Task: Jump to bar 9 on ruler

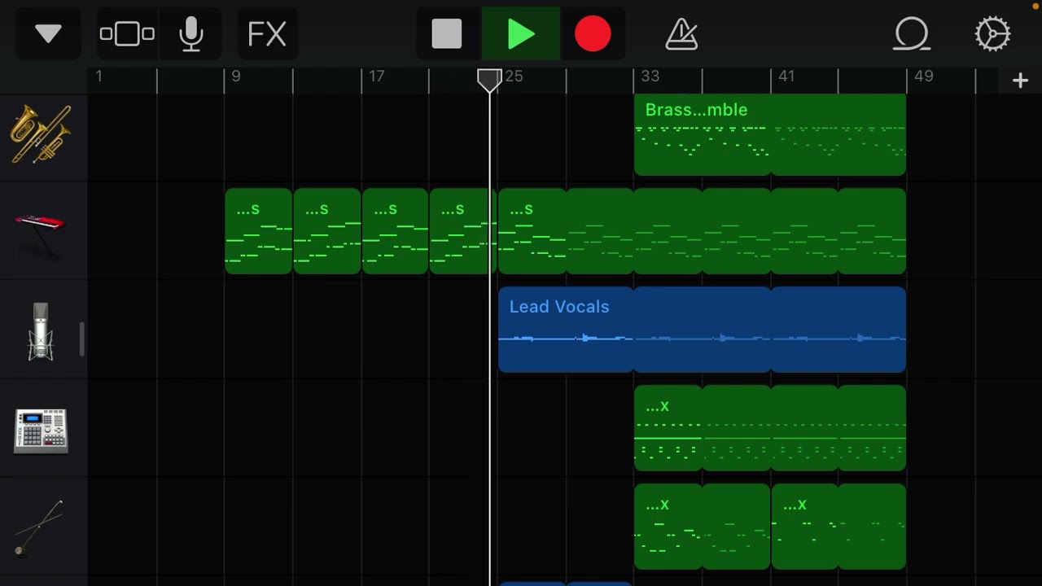Action: (x=236, y=76)
